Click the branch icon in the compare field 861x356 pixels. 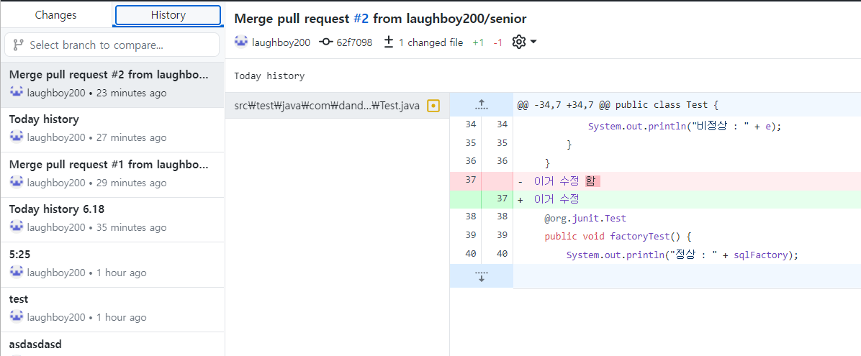(18, 45)
